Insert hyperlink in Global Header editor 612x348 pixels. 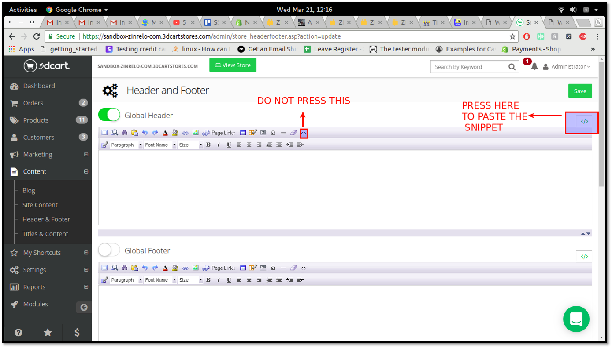point(185,133)
